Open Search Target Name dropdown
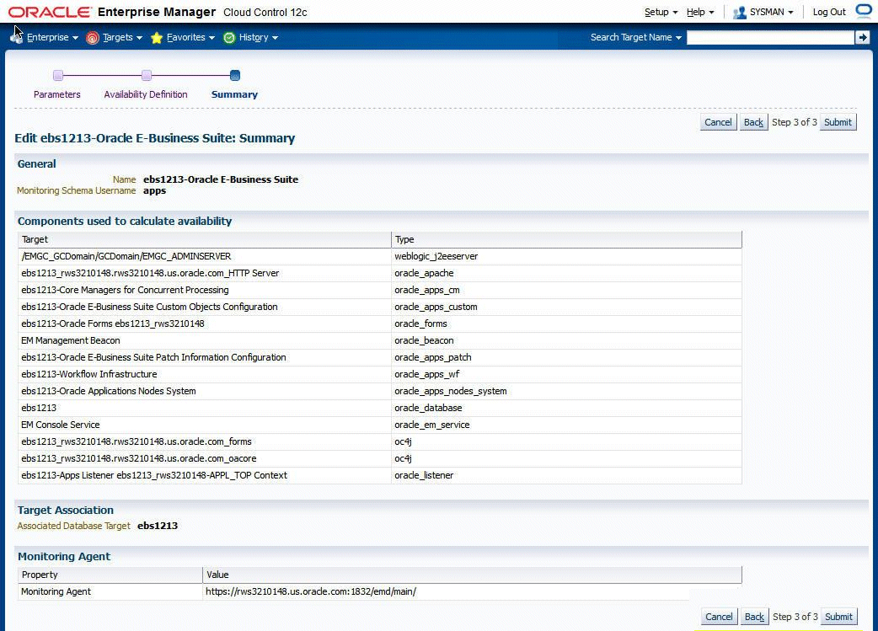 635,38
